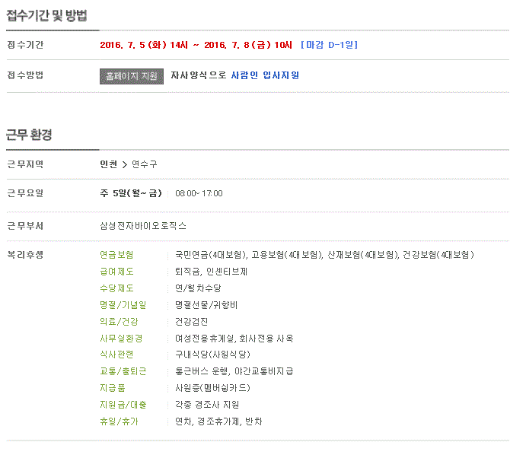This screenshot has width=526, height=458.
Task: Click the 의료/건강 benefit category
Action: (116, 322)
